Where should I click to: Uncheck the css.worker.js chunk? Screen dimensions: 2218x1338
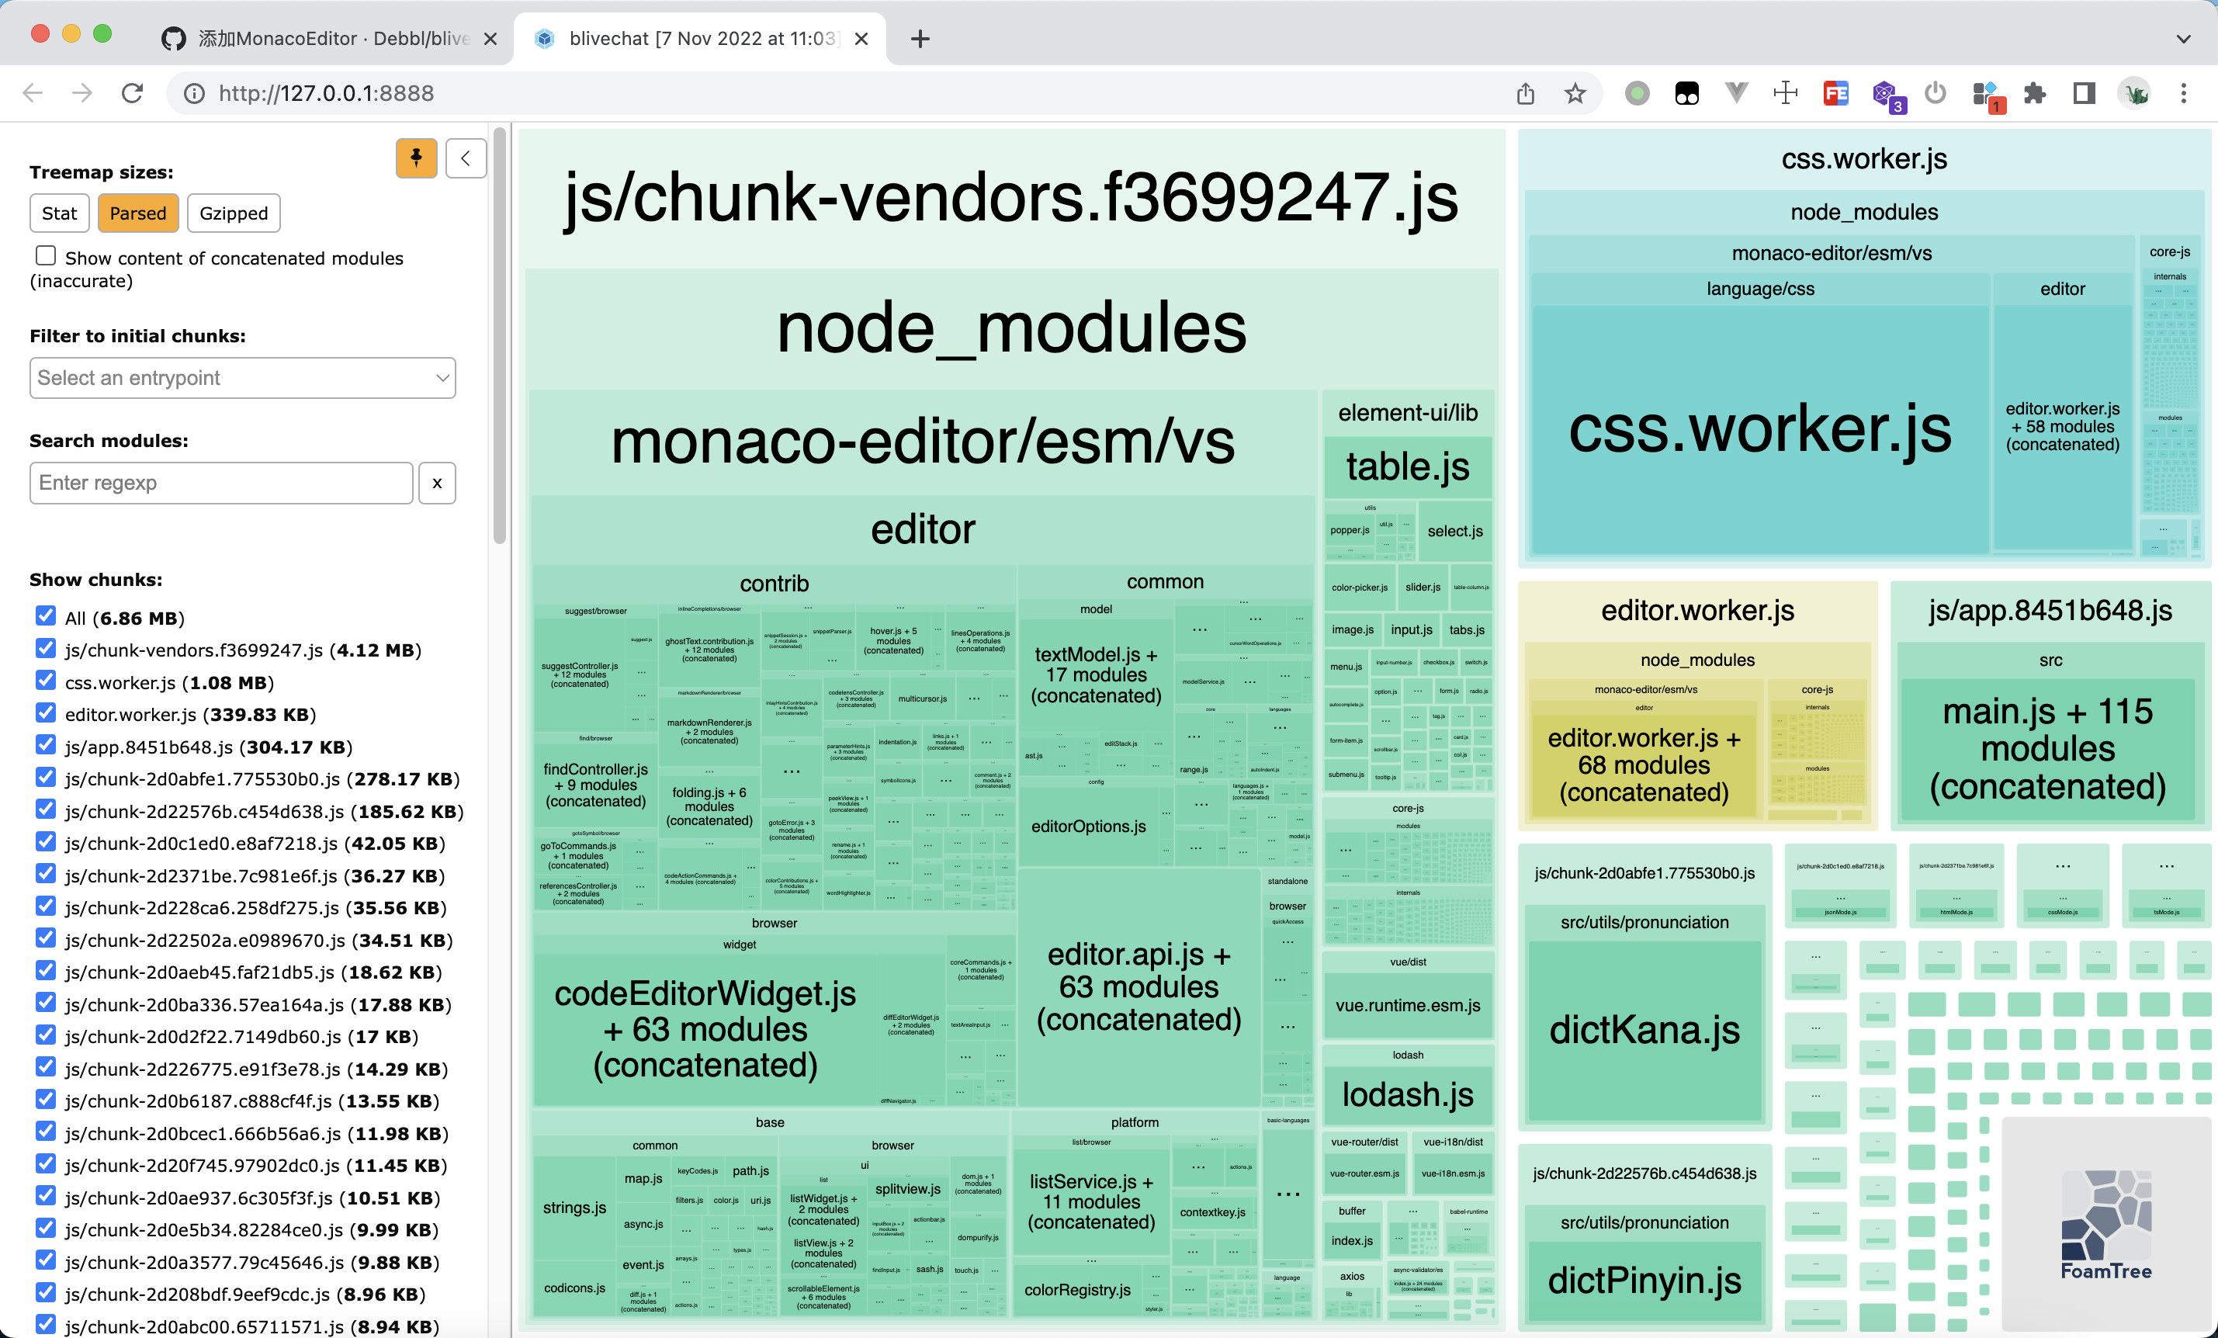[x=45, y=680]
